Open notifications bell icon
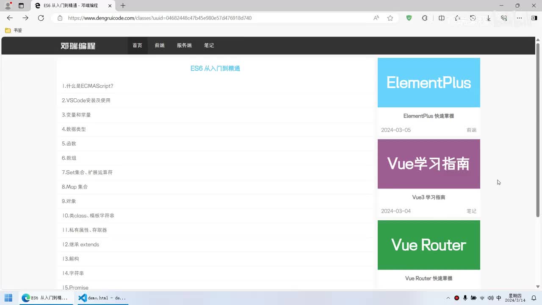Viewport: 542px width, 305px height. 534,298
